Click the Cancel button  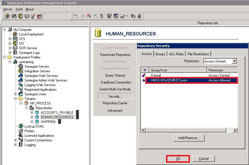pyautogui.click(x=203, y=158)
